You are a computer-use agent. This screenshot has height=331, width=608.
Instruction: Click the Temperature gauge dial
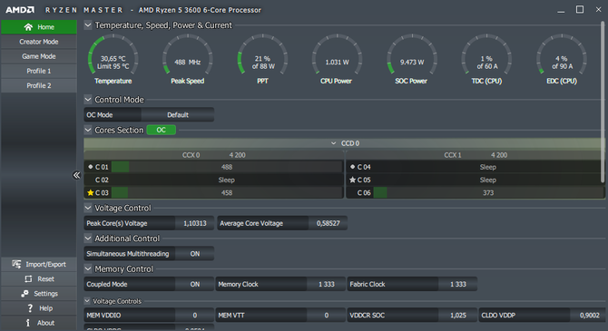(x=113, y=55)
